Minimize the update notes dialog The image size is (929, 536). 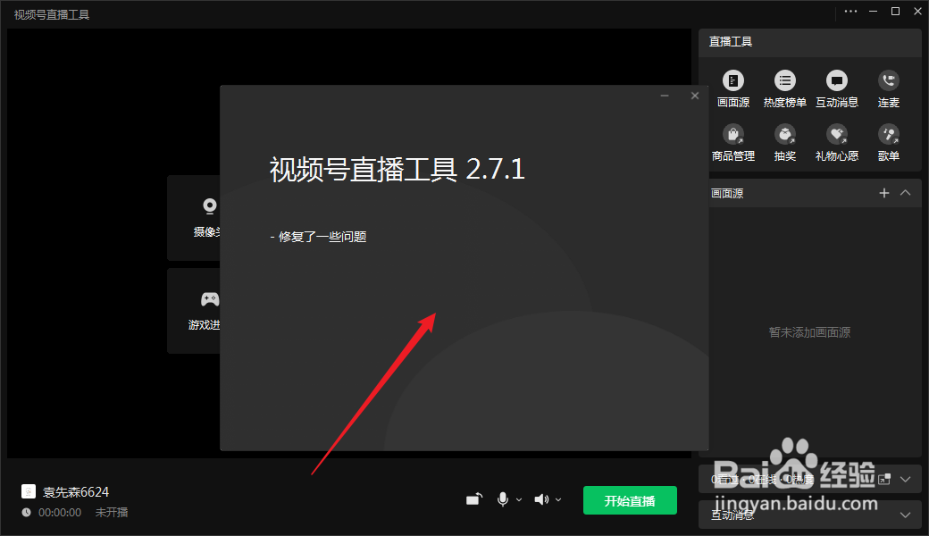[665, 96]
